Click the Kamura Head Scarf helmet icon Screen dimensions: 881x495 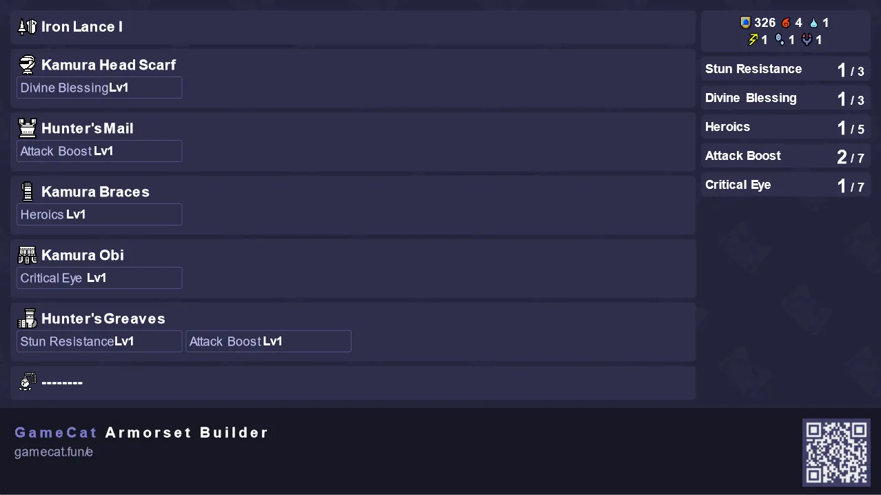(27, 65)
